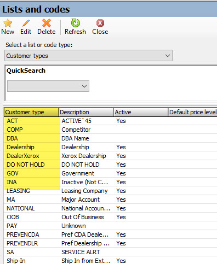Screen dimensions: 217x264
Task: Open the Customer types list dropdown
Action: point(88,56)
